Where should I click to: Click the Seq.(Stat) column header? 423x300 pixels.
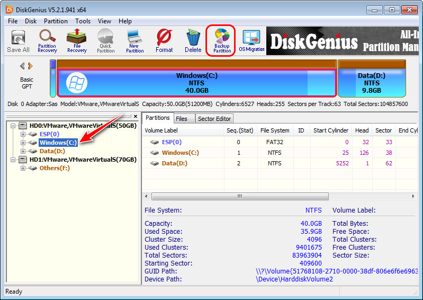(240, 131)
